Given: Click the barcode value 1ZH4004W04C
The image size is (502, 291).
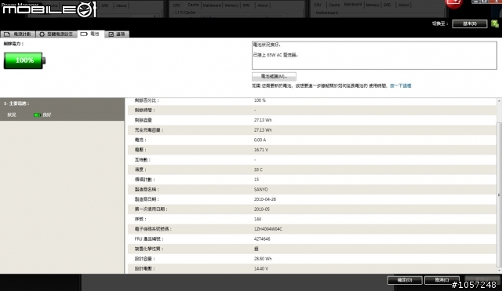Looking at the screenshot, I should click(x=268, y=229).
